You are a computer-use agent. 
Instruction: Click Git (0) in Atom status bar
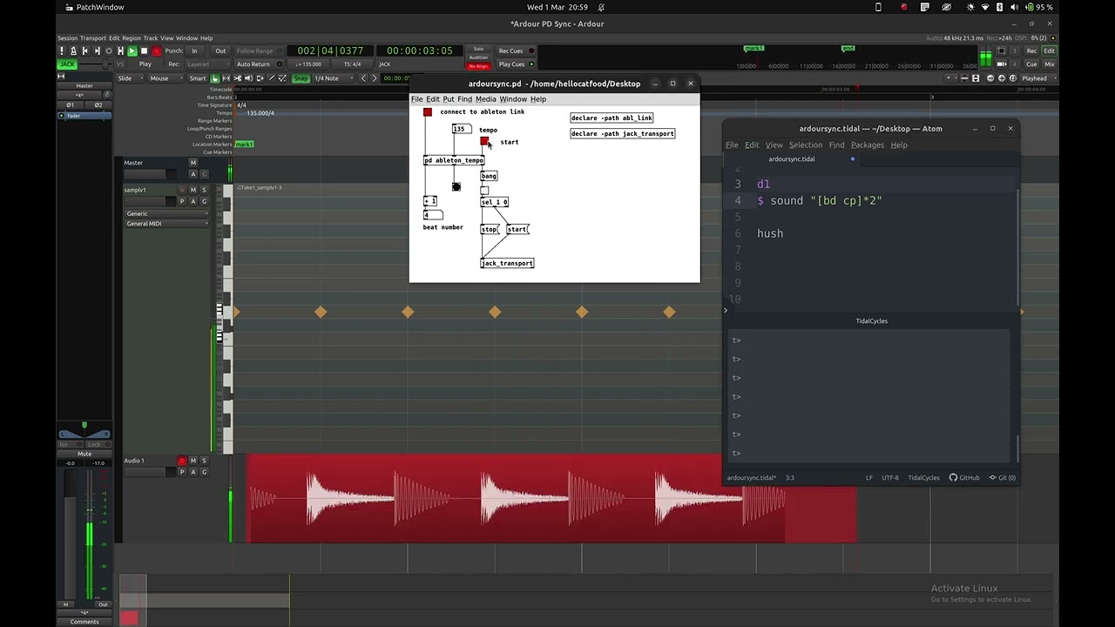1002,477
